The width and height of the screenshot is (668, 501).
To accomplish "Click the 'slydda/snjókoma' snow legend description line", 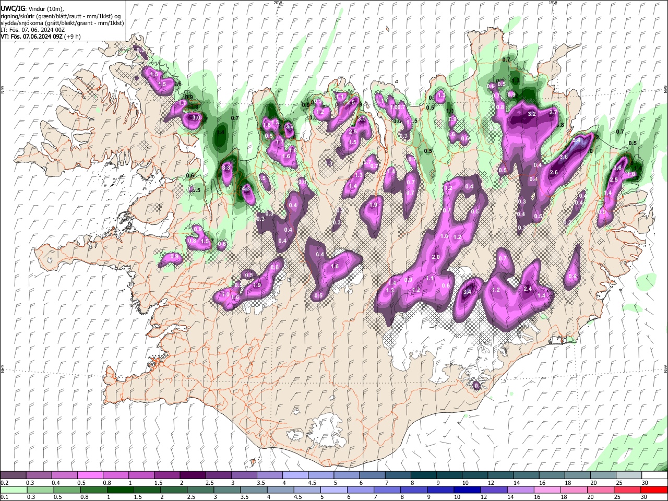I will coord(62,23).
